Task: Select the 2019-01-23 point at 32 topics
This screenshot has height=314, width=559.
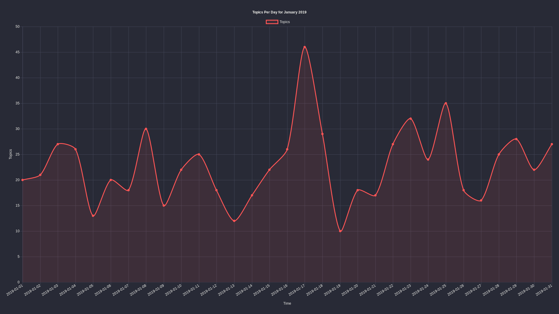Action: coord(411,119)
